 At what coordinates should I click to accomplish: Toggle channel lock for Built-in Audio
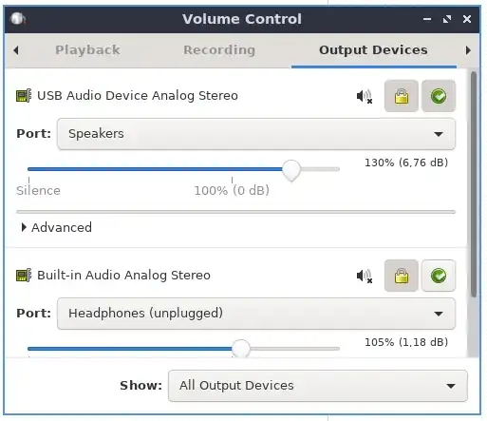point(402,276)
